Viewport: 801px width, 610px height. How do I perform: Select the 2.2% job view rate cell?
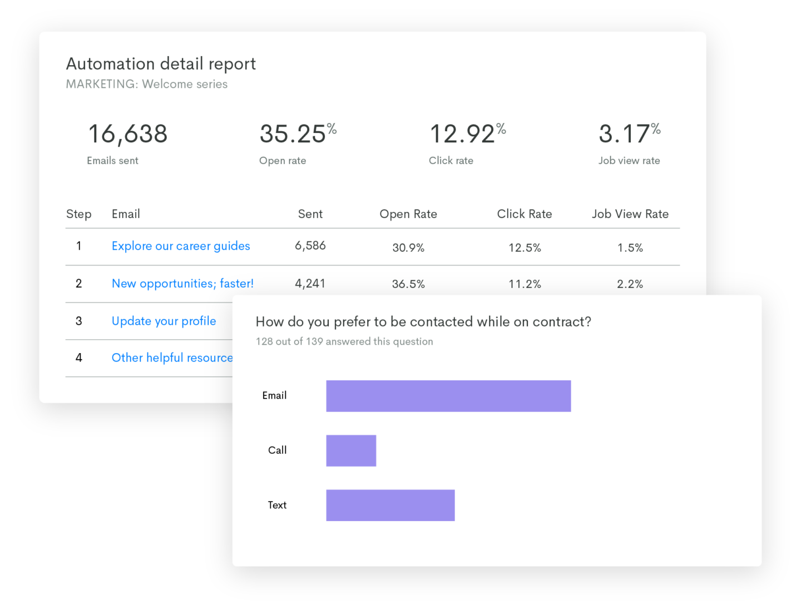[x=630, y=284]
